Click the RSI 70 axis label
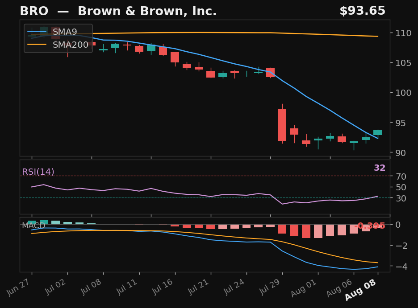The width and height of the screenshot is (418, 308). [401, 177]
